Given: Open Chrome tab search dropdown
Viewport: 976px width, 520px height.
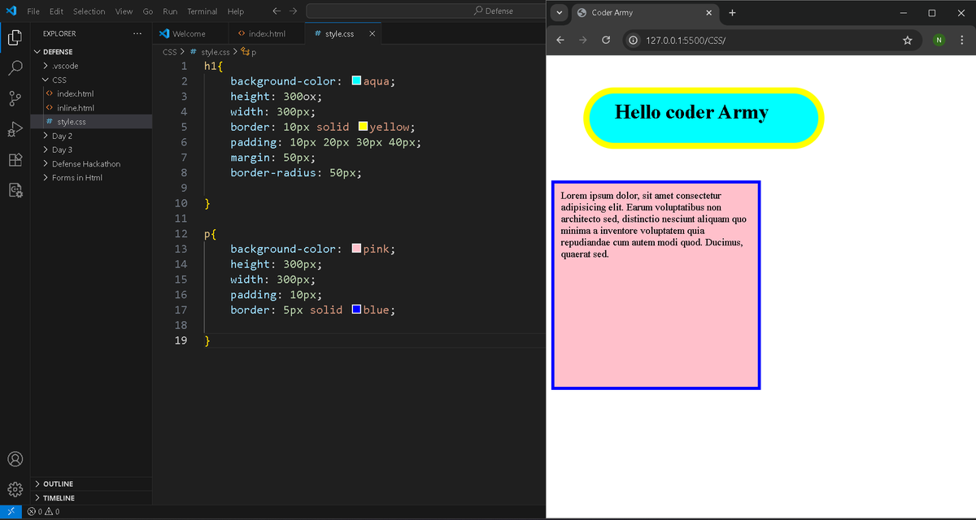Looking at the screenshot, I should [x=560, y=13].
